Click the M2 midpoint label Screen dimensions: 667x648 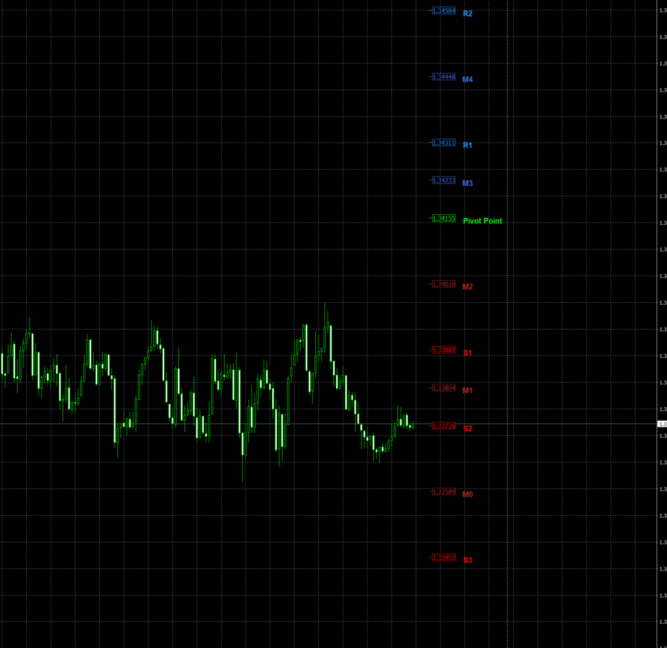tap(467, 287)
